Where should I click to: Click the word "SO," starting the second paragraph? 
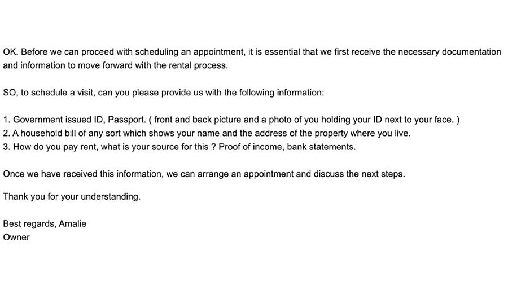10,93
